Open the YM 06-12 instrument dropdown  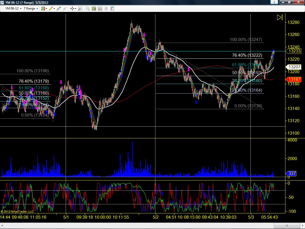[13, 8]
